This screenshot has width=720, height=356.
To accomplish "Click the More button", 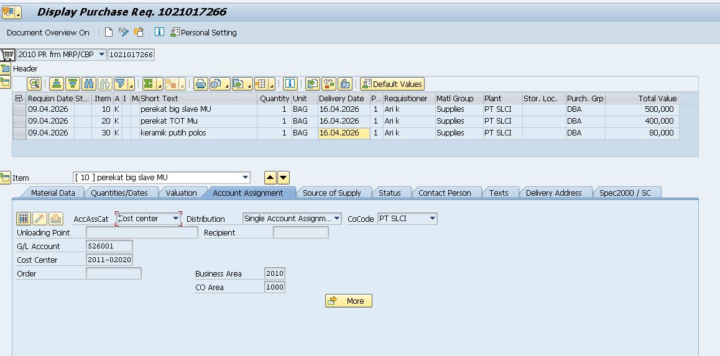I will (x=348, y=301).
